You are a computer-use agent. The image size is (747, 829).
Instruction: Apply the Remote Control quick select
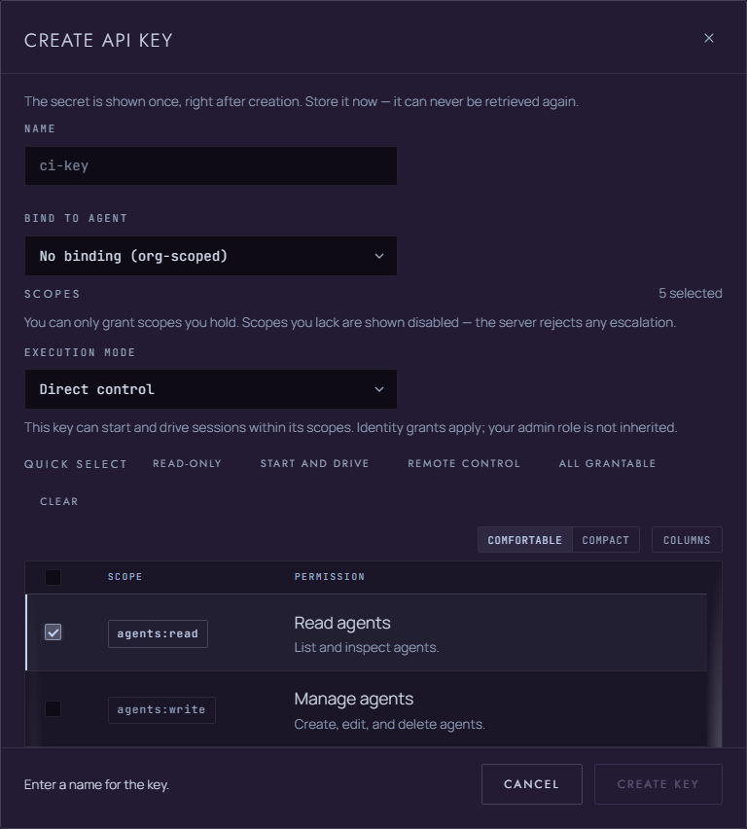click(464, 463)
